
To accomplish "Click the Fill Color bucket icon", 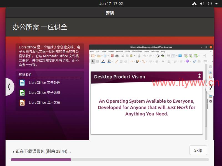I will click(x=109, y=61).
